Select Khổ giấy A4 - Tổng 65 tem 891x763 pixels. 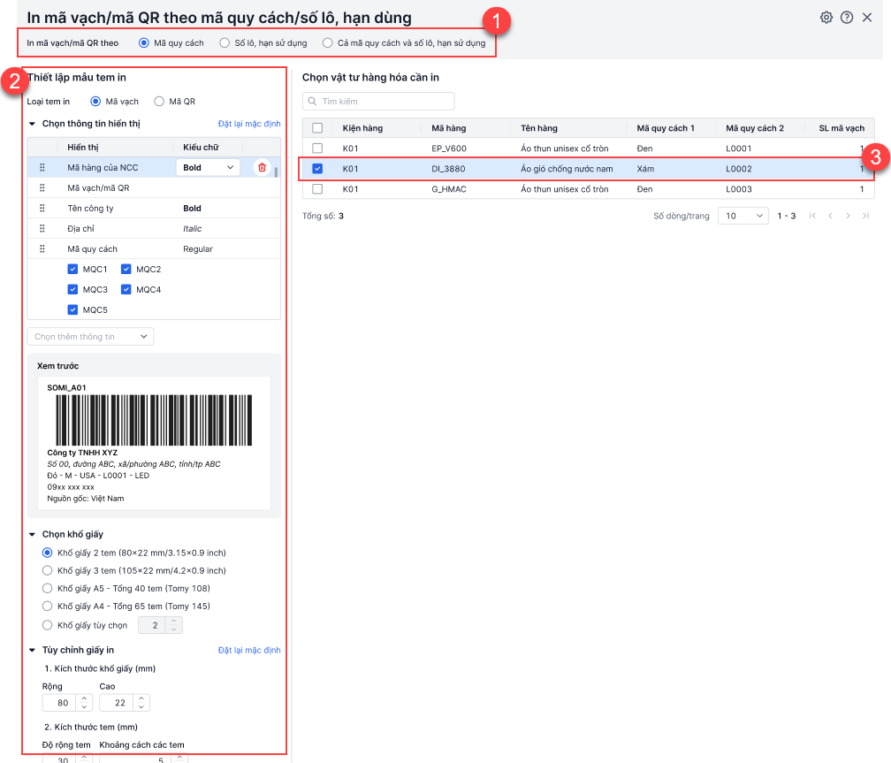click(48, 607)
